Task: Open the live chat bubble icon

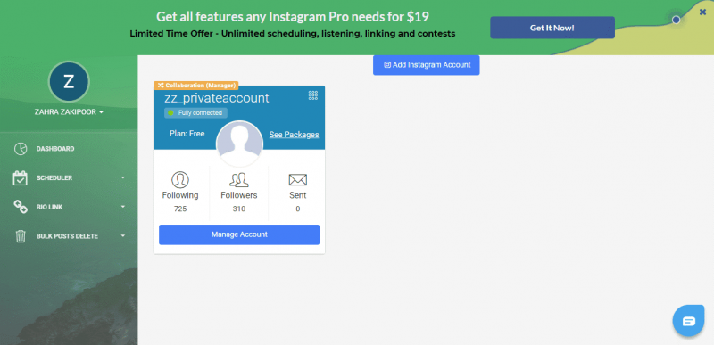Action: pos(688,321)
